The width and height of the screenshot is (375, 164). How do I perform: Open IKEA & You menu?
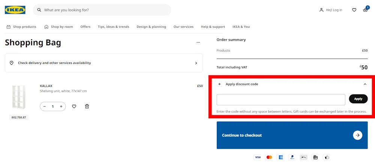pos(241,27)
